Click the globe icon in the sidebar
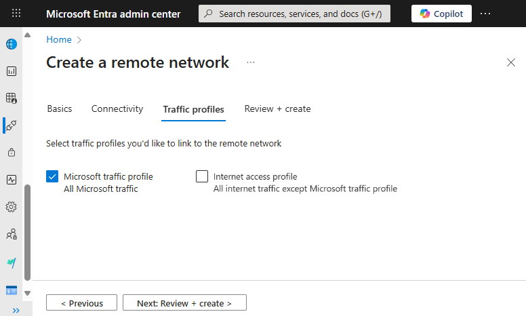 (x=11, y=44)
